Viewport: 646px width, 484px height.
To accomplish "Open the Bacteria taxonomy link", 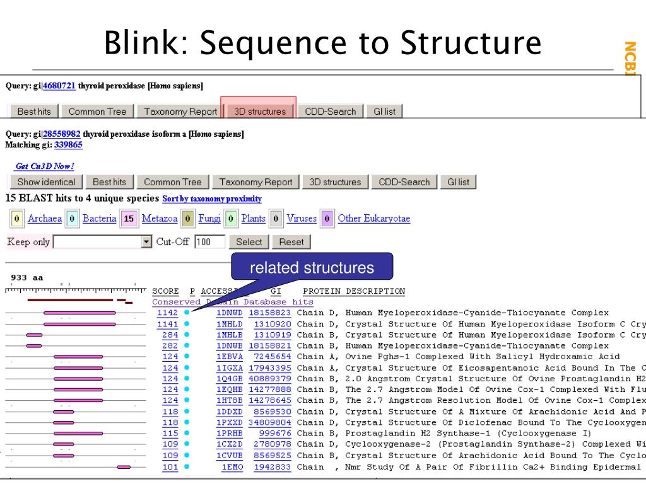I will click(x=99, y=219).
